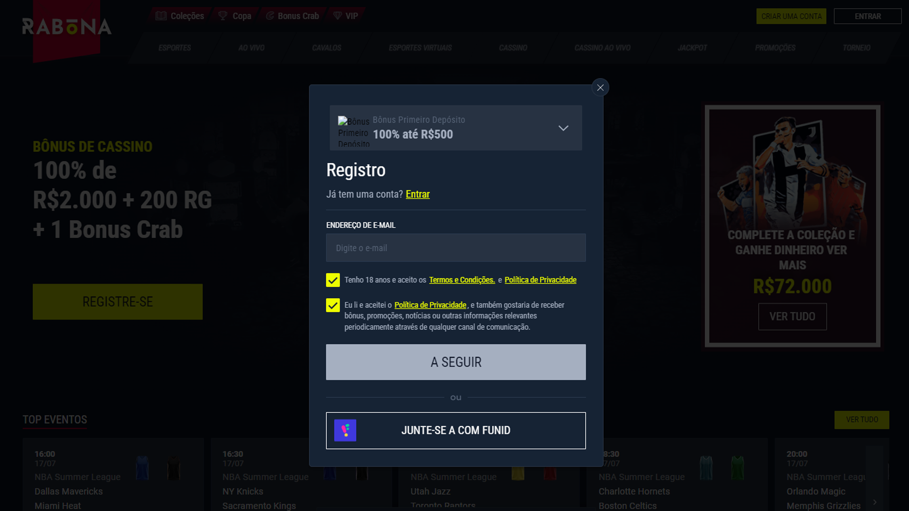Click the green jersey on Charlotte Hornets card

click(738, 468)
